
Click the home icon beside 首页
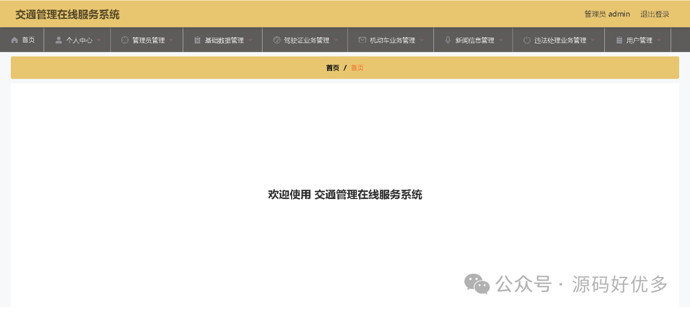click(x=15, y=40)
